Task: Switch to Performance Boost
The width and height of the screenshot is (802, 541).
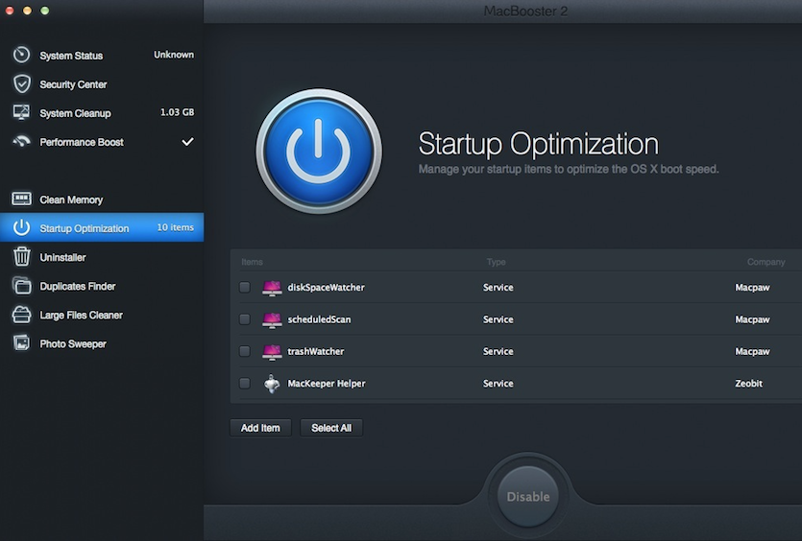Action: point(102,142)
